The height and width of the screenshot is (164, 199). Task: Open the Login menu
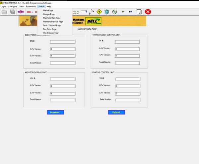(3, 7)
